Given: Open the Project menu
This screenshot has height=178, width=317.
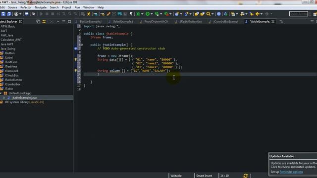Looking at the screenshot, I should click(66, 7).
